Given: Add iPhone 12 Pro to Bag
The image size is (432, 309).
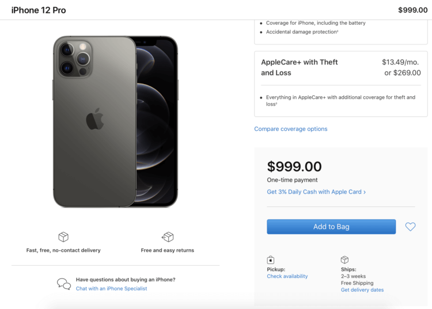Looking at the screenshot, I should (x=331, y=227).
